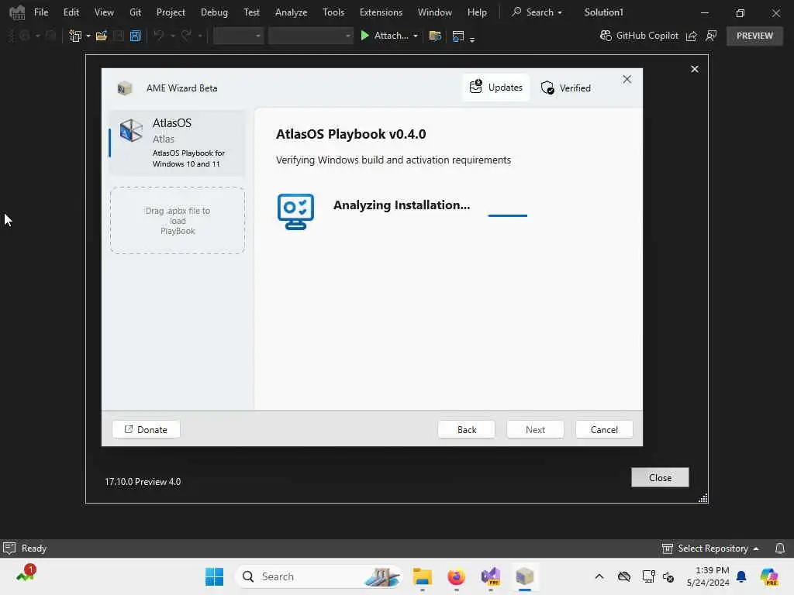The width and height of the screenshot is (794, 595).
Task: Open Firefox from the taskbar
Action: click(456, 576)
